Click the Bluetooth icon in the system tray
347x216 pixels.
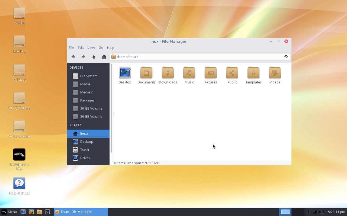tap(308, 212)
